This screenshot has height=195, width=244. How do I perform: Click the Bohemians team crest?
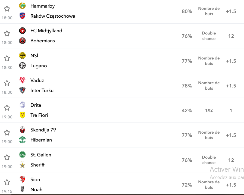click(x=22, y=40)
